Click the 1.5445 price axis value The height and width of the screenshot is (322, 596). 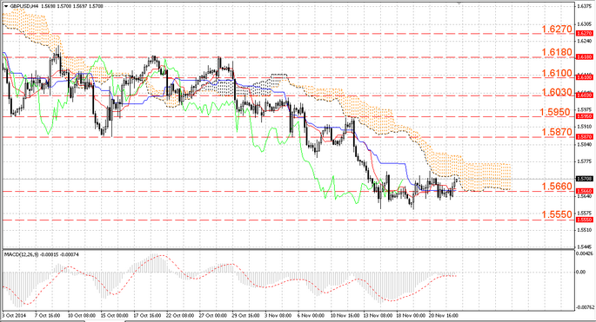point(584,246)
